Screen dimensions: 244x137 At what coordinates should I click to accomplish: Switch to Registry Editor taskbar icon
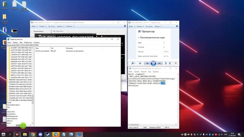[79, 134]
